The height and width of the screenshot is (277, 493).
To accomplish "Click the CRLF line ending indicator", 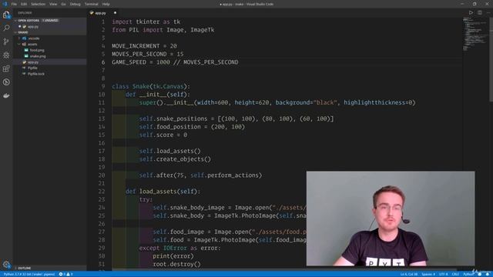I will [455, 274].
